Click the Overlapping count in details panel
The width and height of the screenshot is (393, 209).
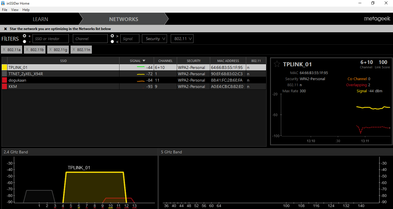click(369, 85)
